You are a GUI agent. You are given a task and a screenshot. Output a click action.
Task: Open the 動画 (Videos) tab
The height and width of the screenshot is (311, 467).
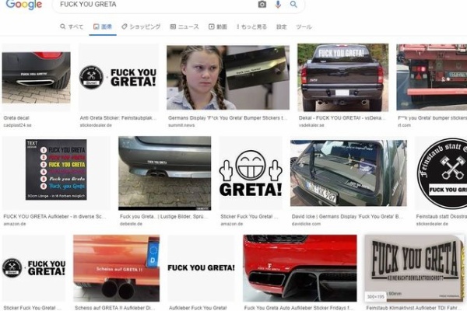coord(218,26)
